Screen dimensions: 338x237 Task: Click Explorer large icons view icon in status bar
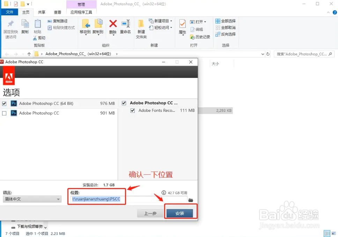point(333,234)
